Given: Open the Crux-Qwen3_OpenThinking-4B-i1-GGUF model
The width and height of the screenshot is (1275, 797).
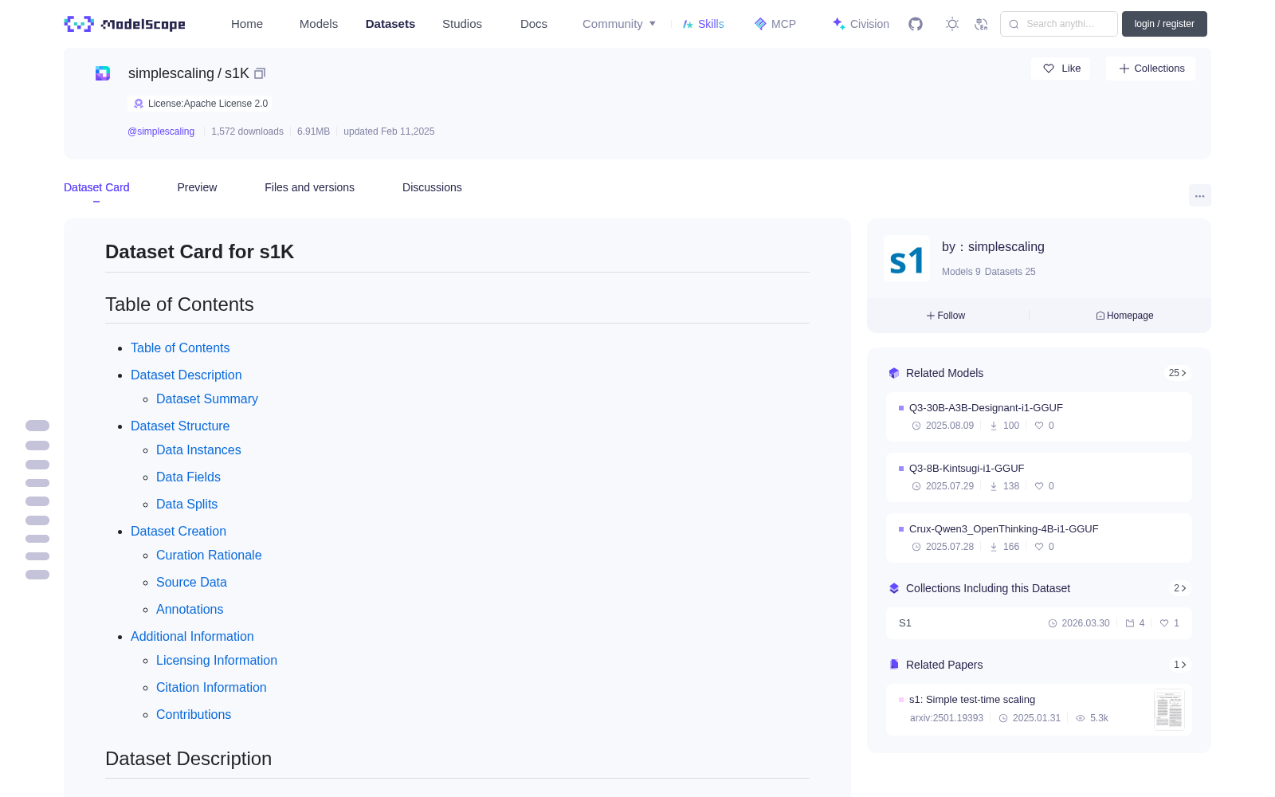Looking at the screenshot, I should [x=1039, y=537].
